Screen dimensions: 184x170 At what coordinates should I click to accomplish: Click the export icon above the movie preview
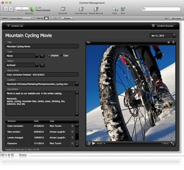pyautogui.click(x=168, y=42)
